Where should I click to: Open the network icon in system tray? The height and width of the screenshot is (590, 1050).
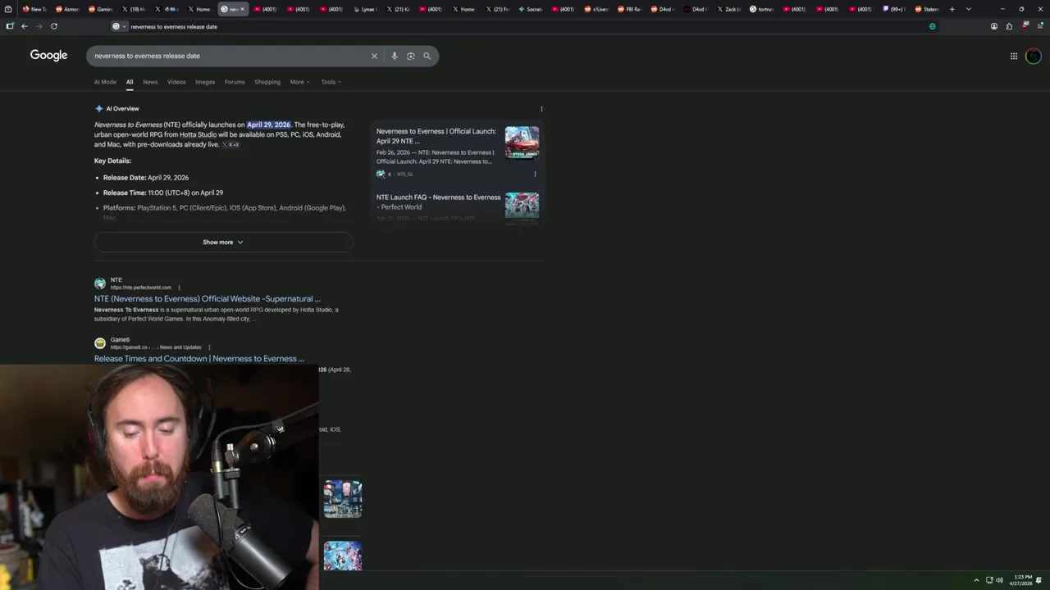(989, 580)
